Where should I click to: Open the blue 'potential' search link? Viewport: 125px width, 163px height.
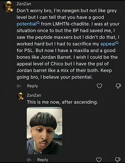coord(27,24)
